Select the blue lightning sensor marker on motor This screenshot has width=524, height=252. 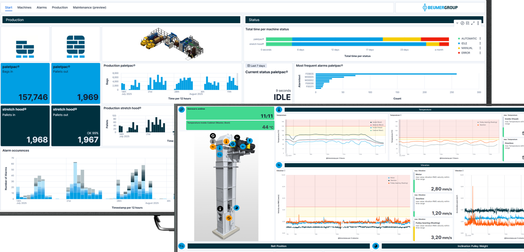(x=250, y=141)
